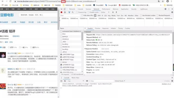Click 想看(982) link on page
Image resolution: width=174 pixels, height=98 pixels.
16,36
